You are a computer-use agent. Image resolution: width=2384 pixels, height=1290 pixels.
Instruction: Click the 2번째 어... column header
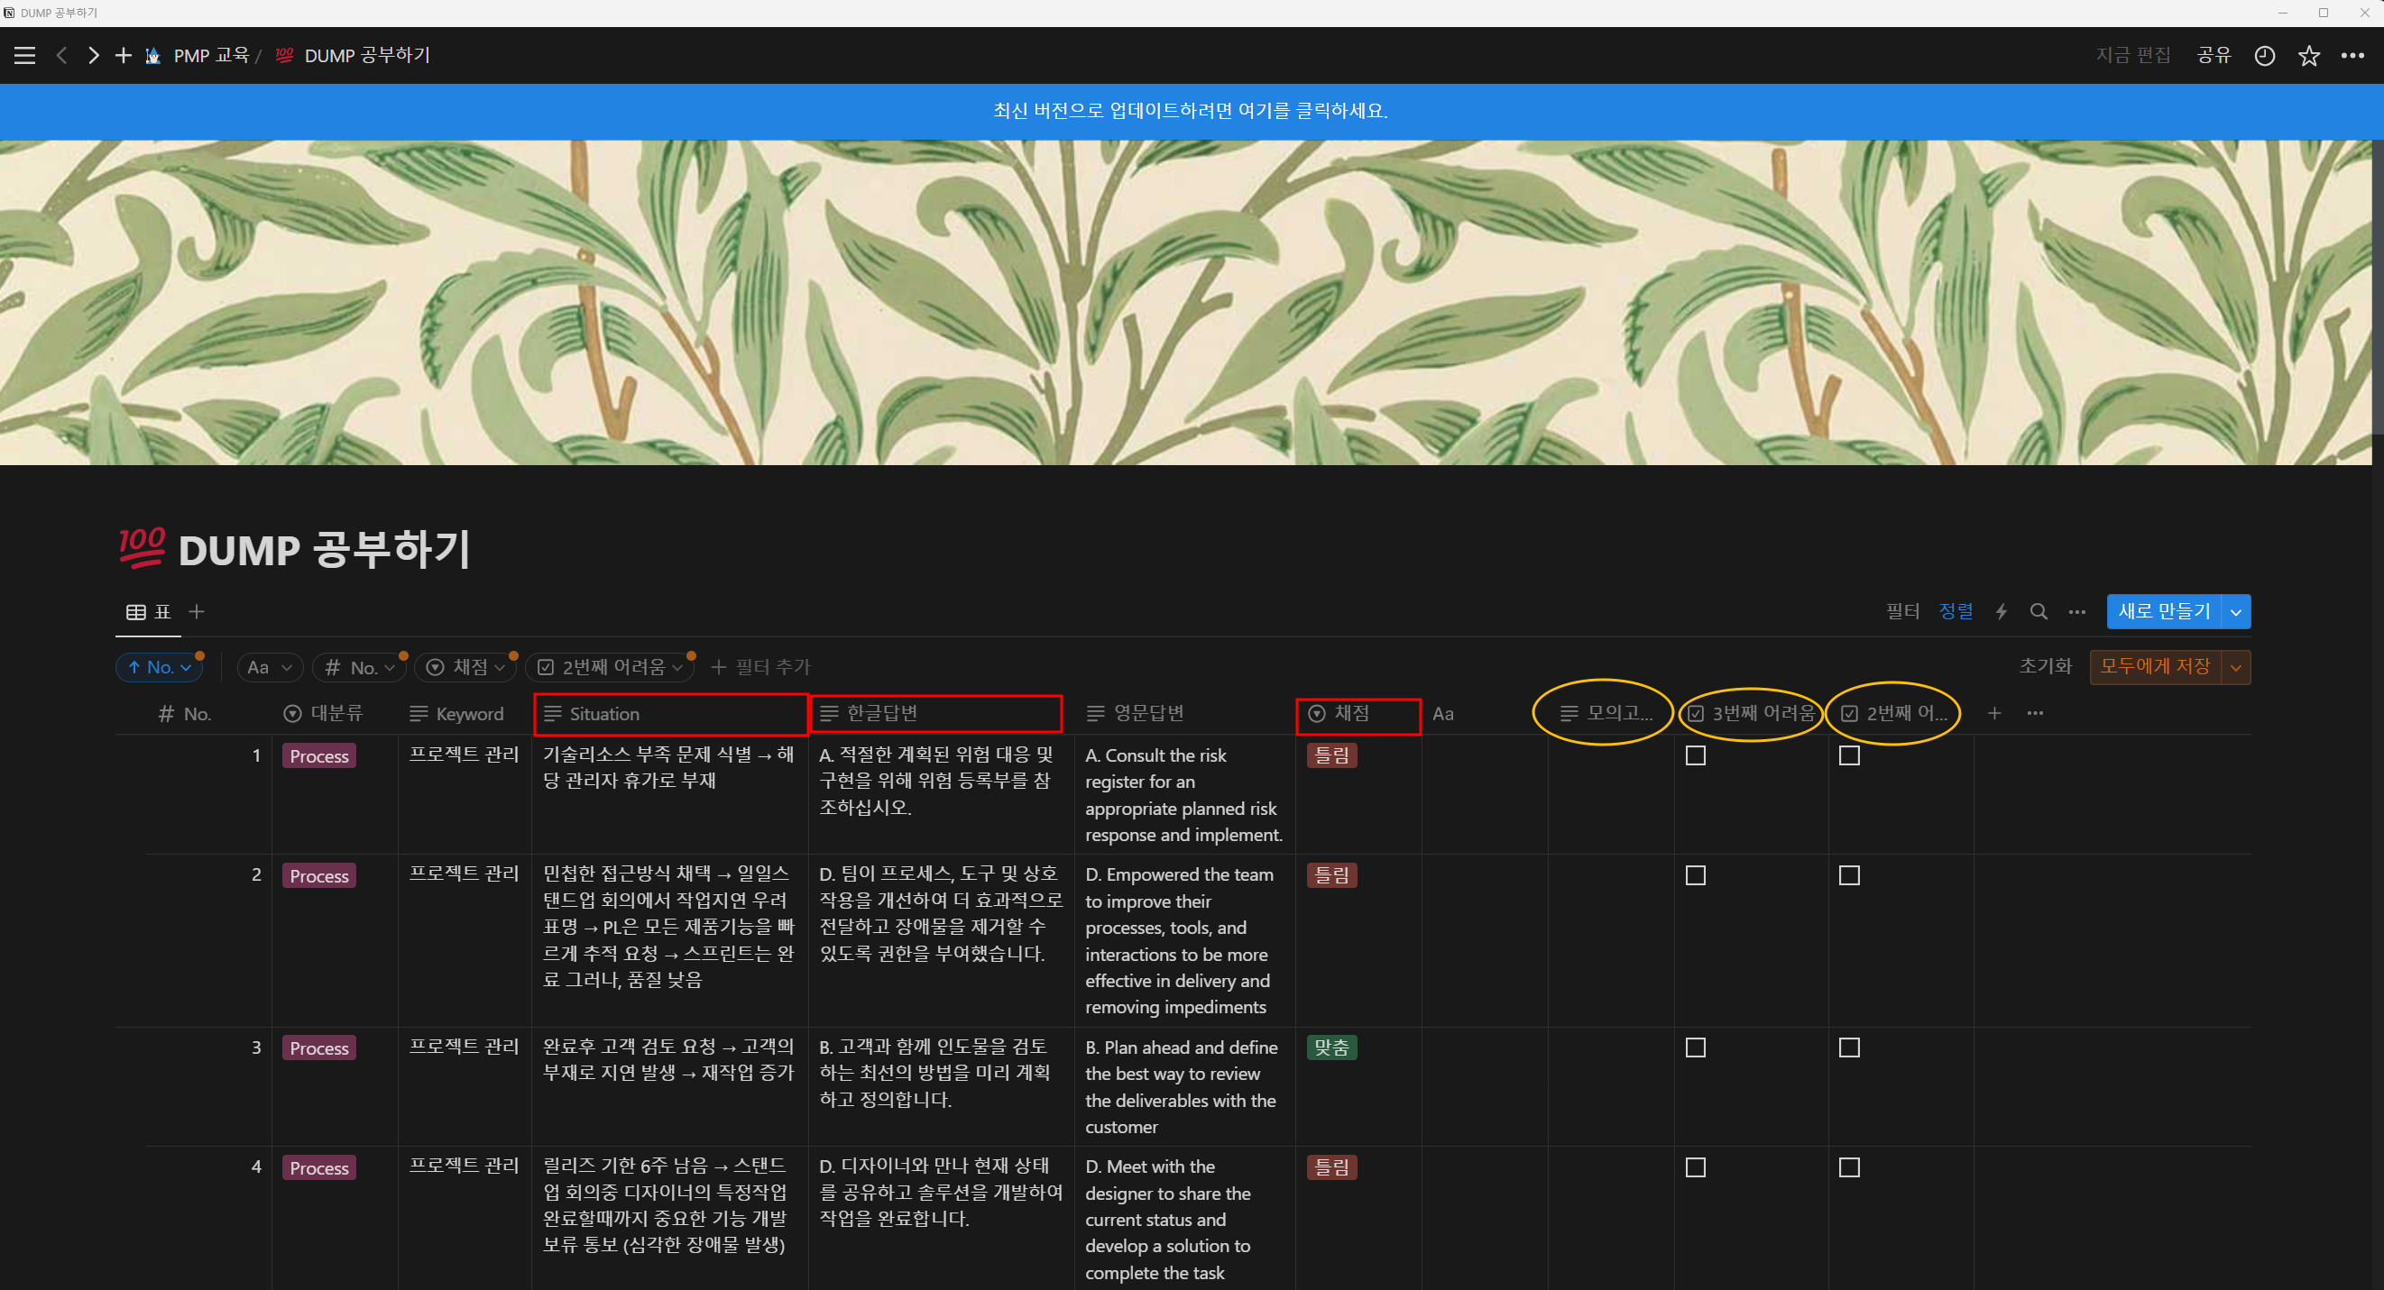tap(1901, 714)
